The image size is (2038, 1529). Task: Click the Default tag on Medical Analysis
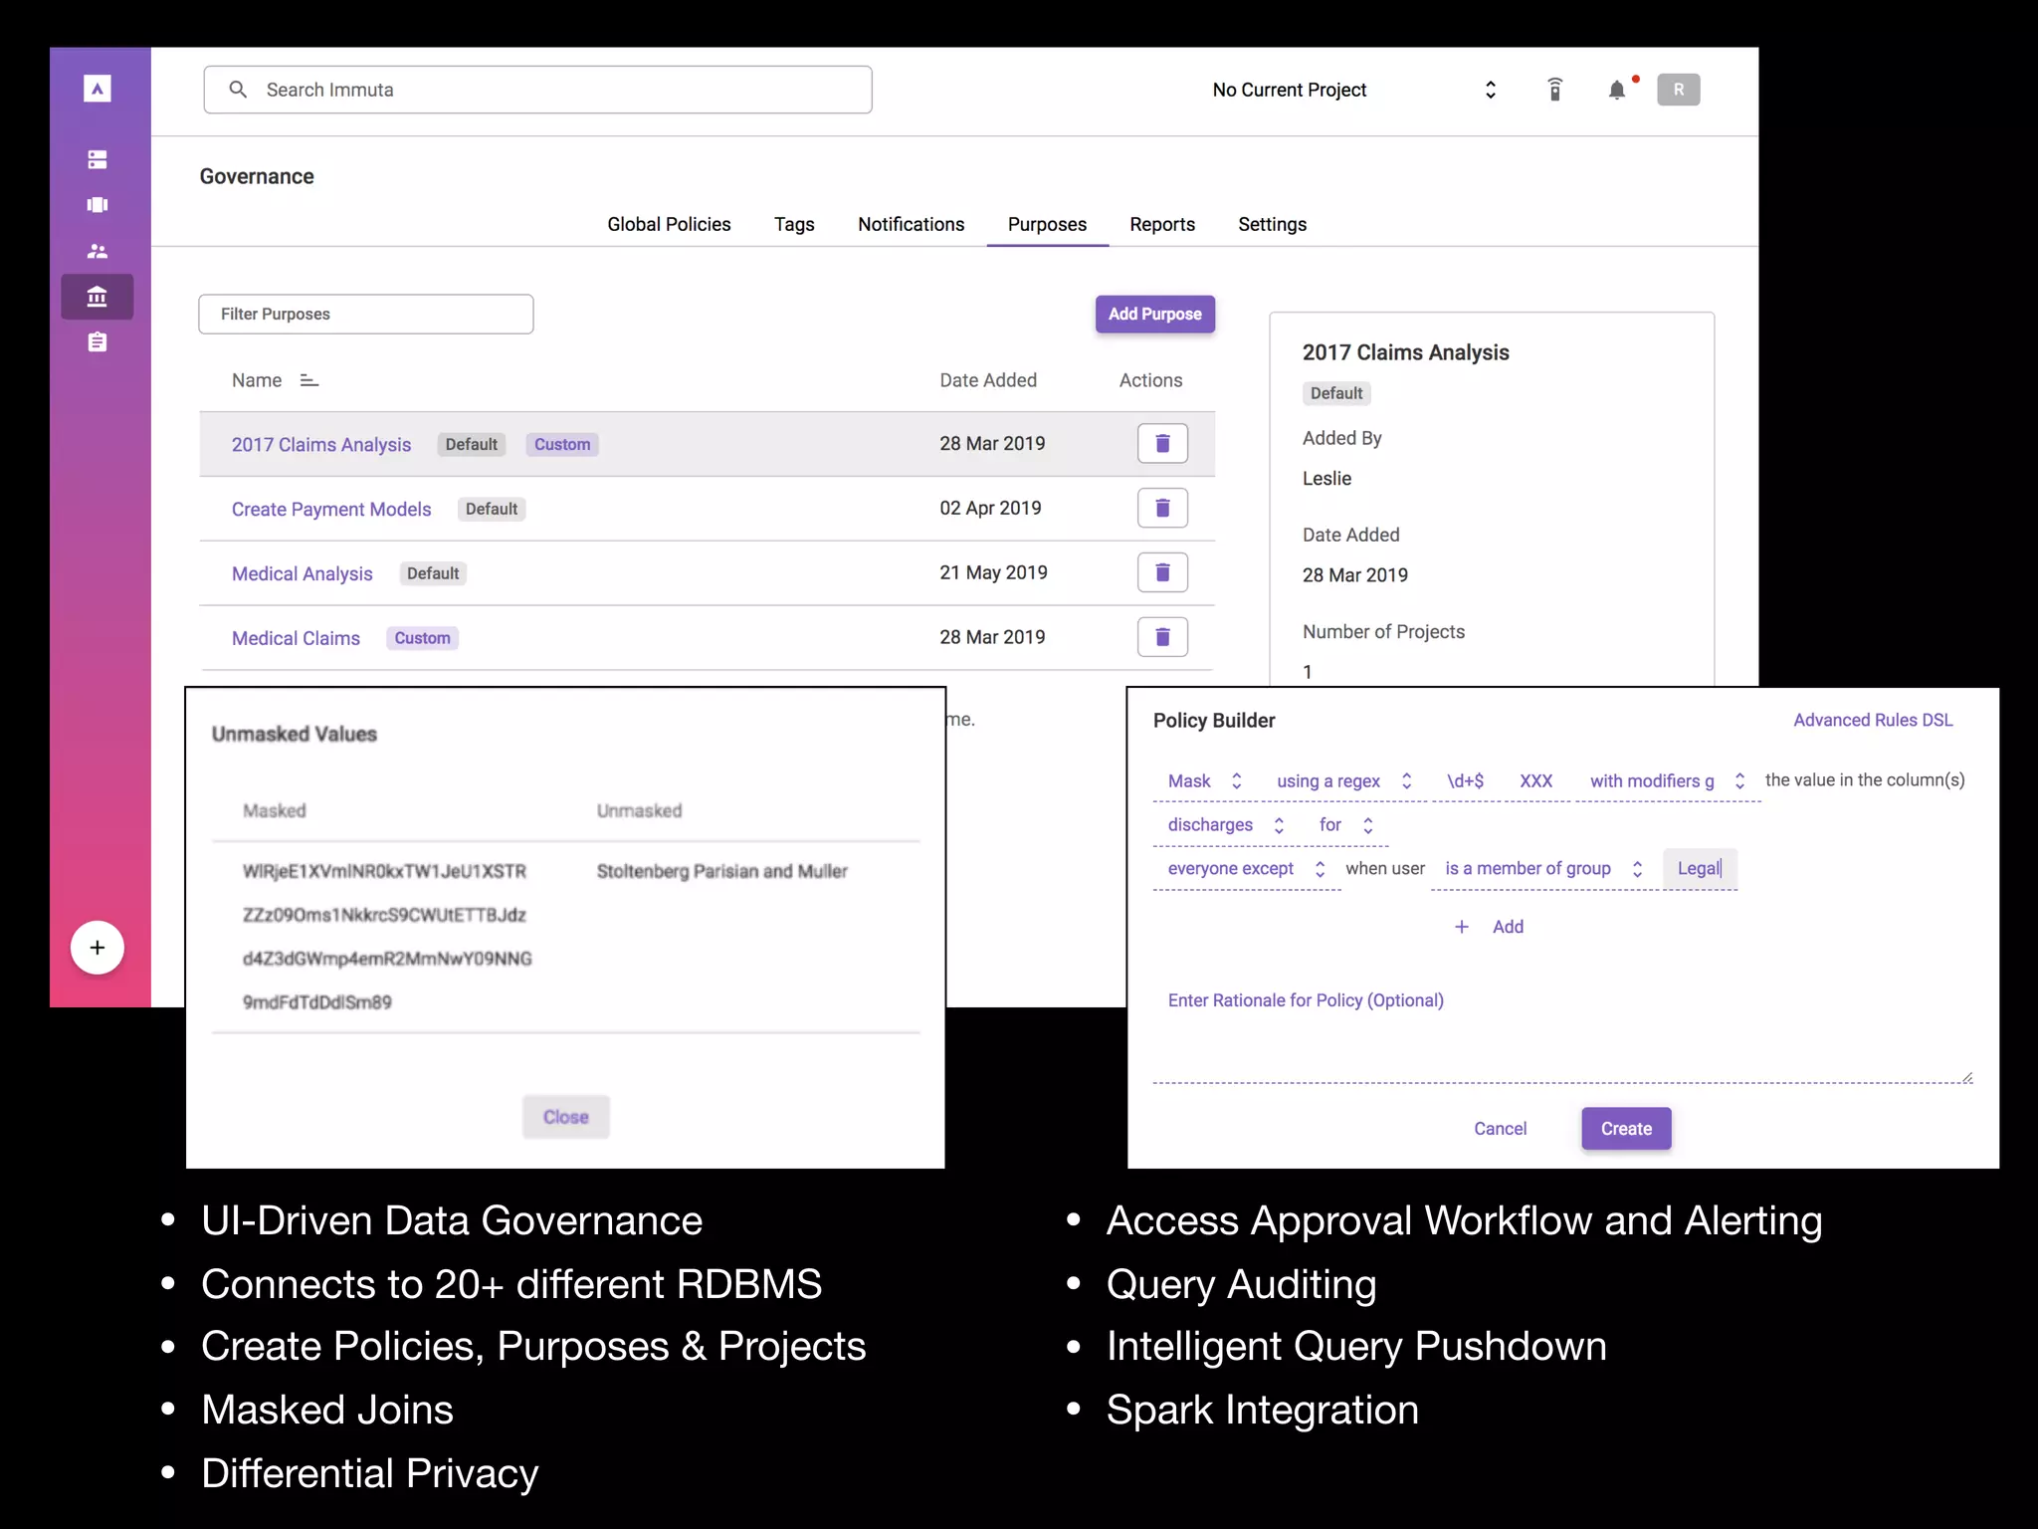tap(433, 574)
